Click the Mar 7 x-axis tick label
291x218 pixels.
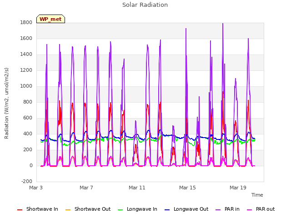[86, 188]
